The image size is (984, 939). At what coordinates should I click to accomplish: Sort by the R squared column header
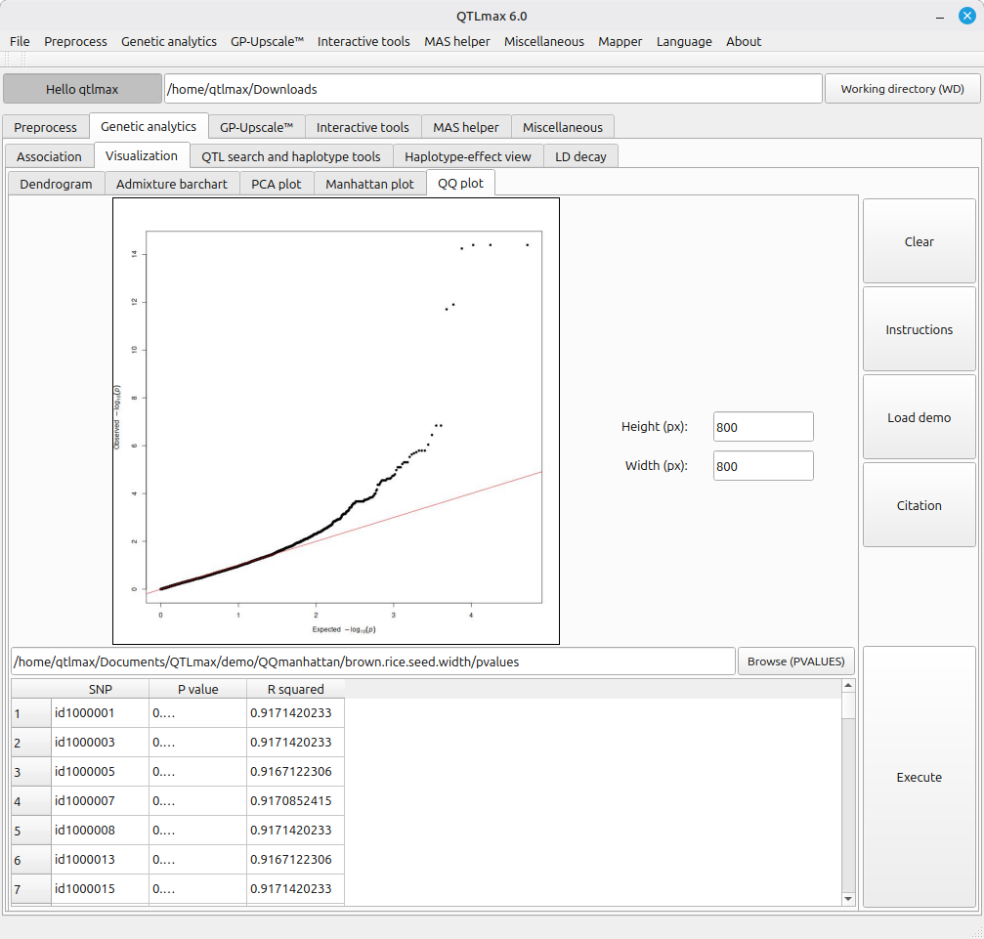click(295, 689)
